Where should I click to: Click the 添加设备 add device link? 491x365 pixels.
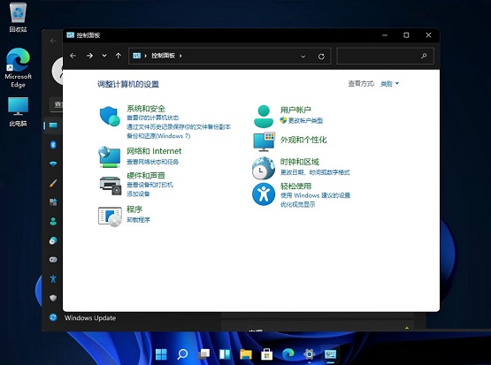[138, 194]
